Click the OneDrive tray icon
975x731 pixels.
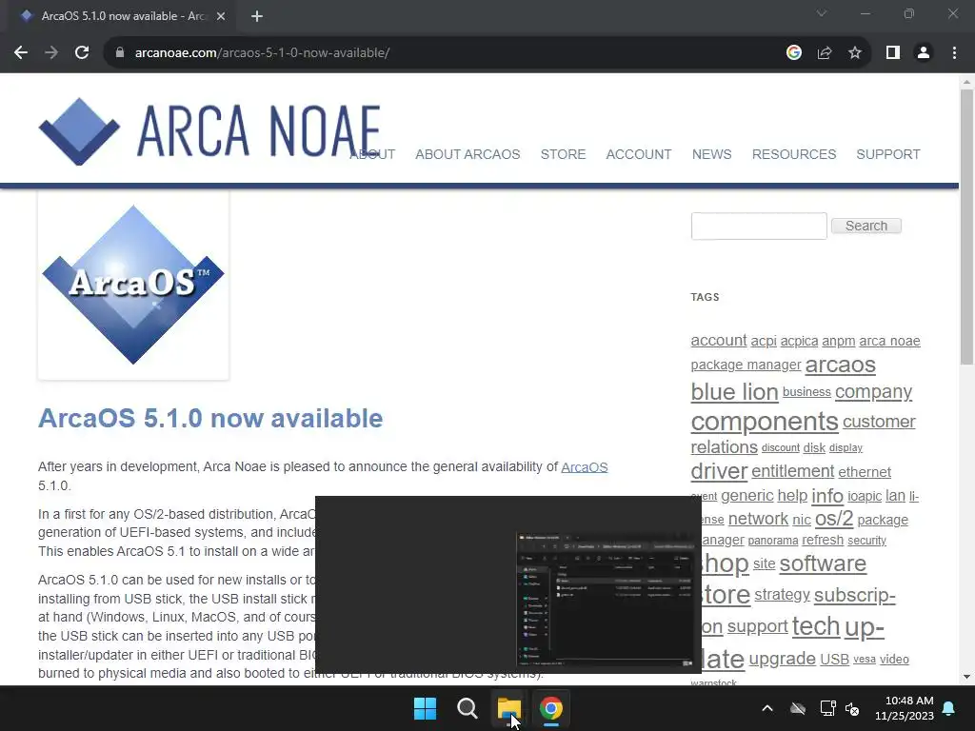(798, 708)
